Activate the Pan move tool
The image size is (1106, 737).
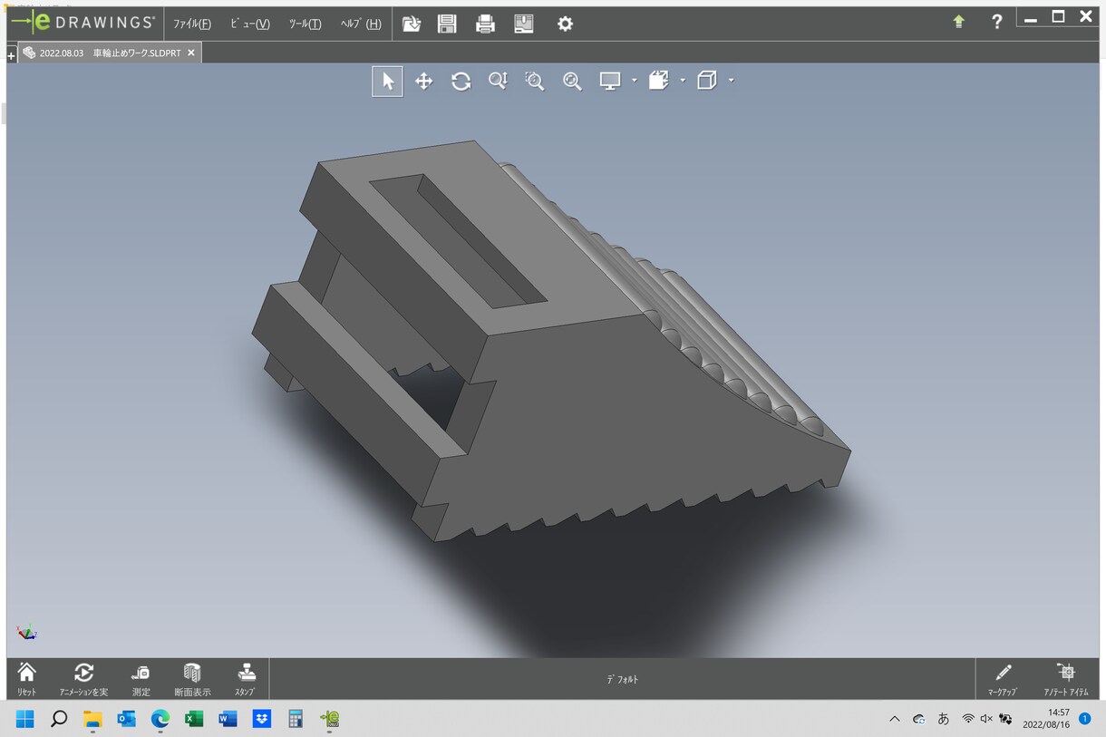tap(423, 82)
